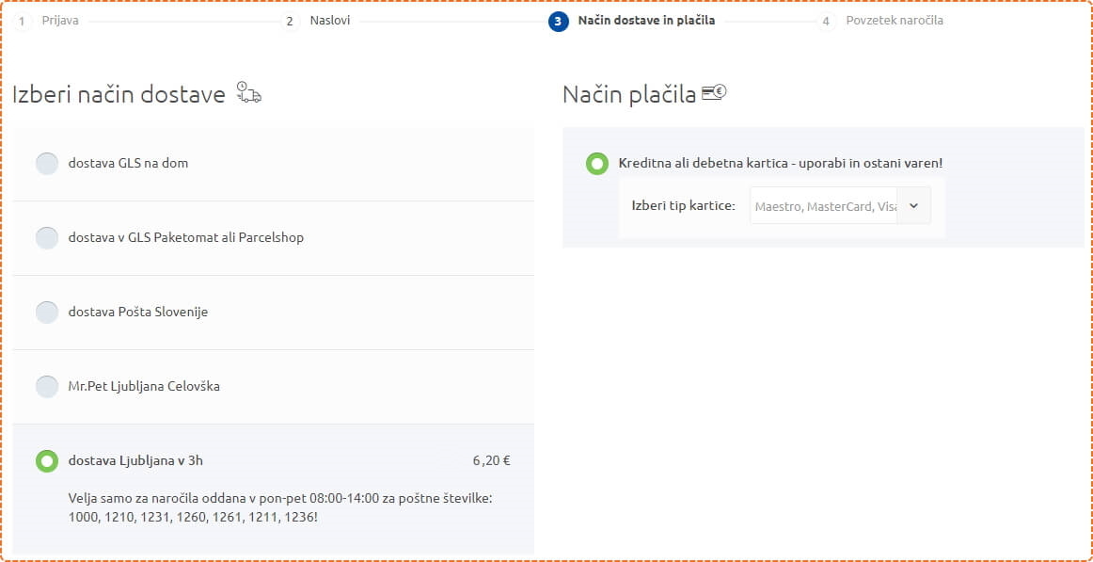Screen dimensions: 1093x562
Task: Open the Povzetek naročila step
Action: tap(895, 21)
